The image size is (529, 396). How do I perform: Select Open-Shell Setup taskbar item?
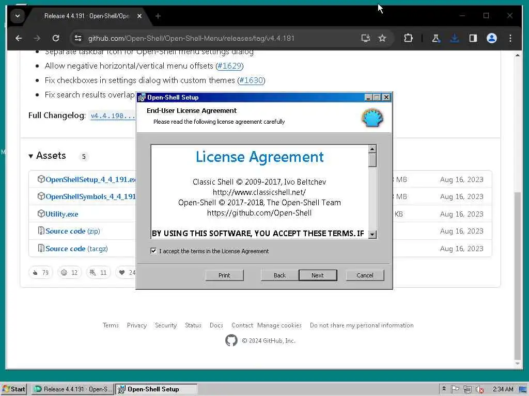(x=156, y=389)
